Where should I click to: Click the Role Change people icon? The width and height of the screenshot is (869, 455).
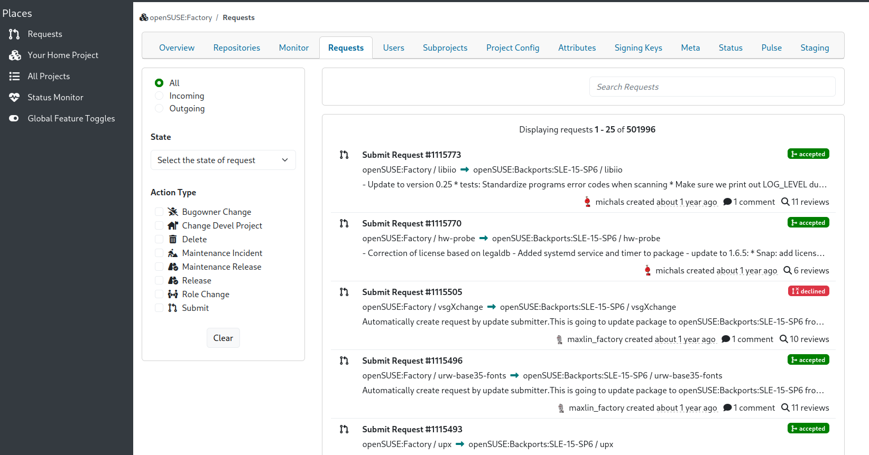click(173, 294)
